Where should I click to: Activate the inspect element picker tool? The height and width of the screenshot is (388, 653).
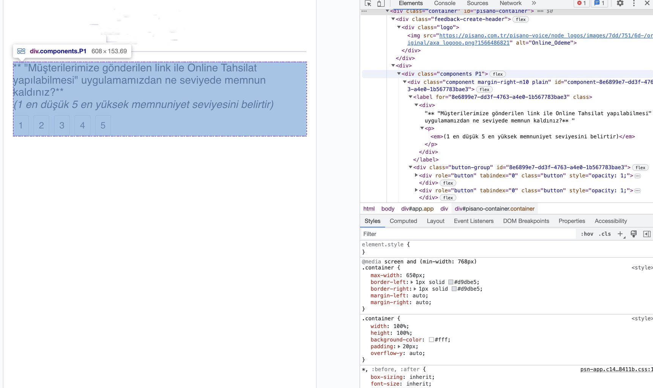(368, 3)
